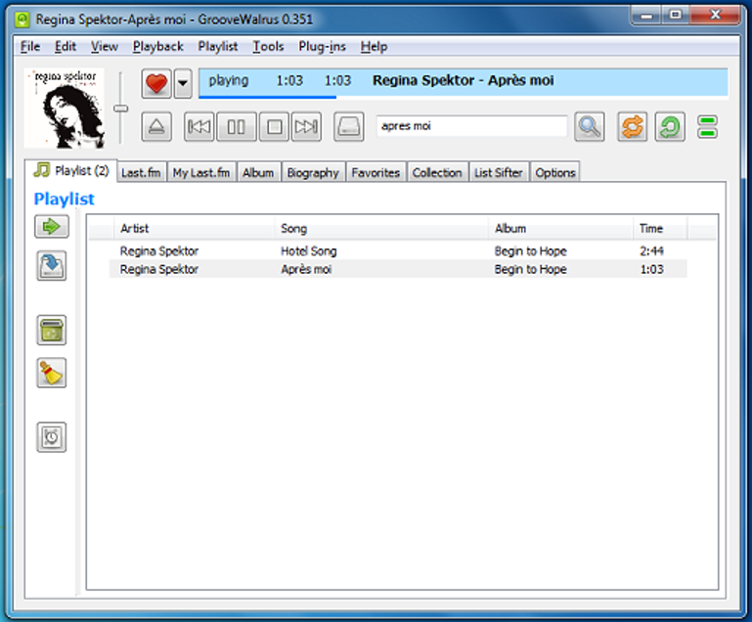
Task: Select the Playlist (2) tab
Action: click(x=71, y=171)
